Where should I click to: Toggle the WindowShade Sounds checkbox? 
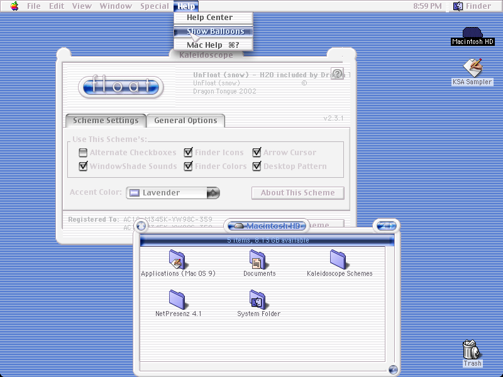pyautogui.click(x=83, y=166)
